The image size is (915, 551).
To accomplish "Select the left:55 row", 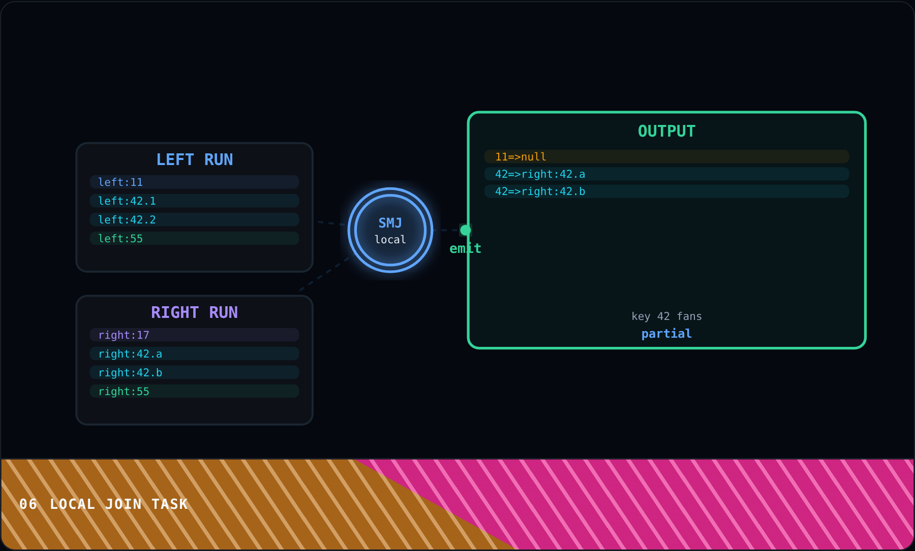I will (194, 238).
